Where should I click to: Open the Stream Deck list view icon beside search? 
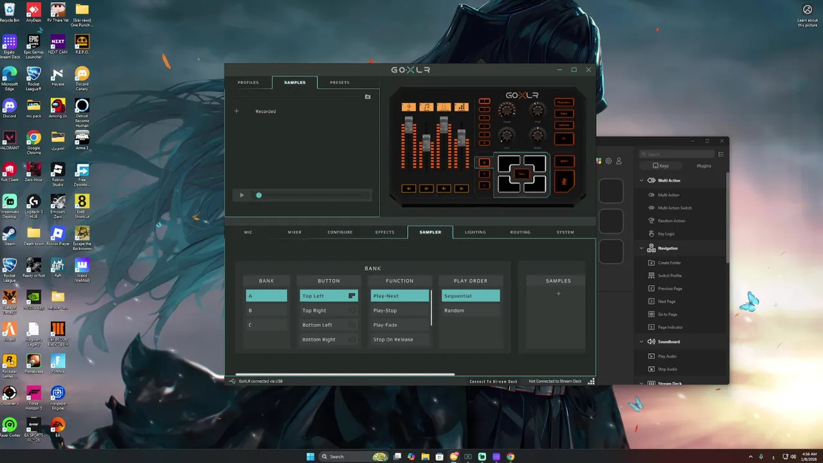(x=721, y=154)
